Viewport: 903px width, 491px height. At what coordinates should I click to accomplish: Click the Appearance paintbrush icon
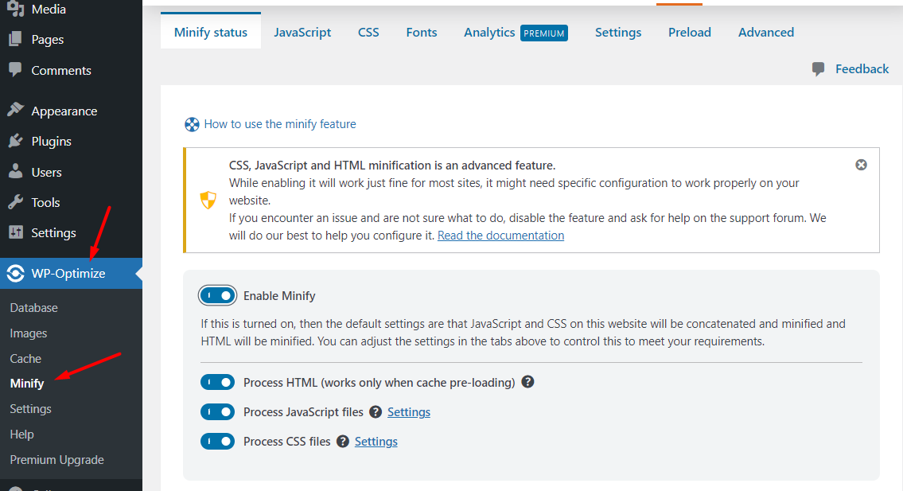[x=15, y=111]
